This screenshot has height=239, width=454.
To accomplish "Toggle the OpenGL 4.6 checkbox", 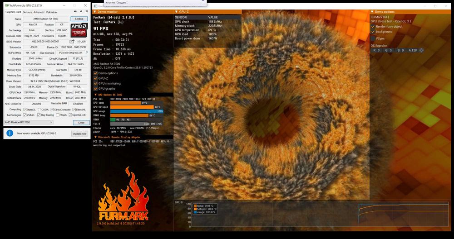I will (x=70, y=115).
